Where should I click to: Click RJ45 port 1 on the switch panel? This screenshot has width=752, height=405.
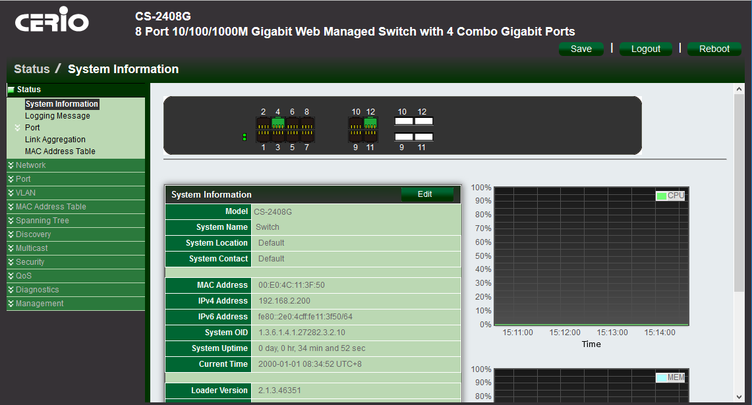[x=263, y=136]
